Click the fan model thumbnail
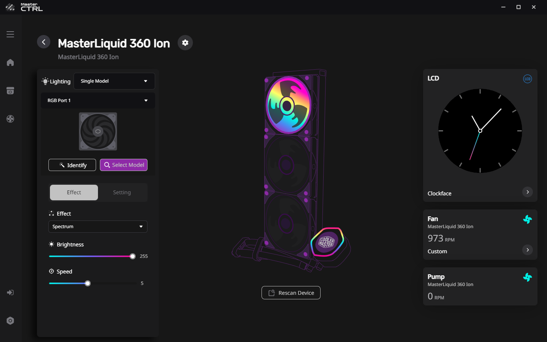Image resolution: width=547 pixels, height=342 pixels. 98,131
